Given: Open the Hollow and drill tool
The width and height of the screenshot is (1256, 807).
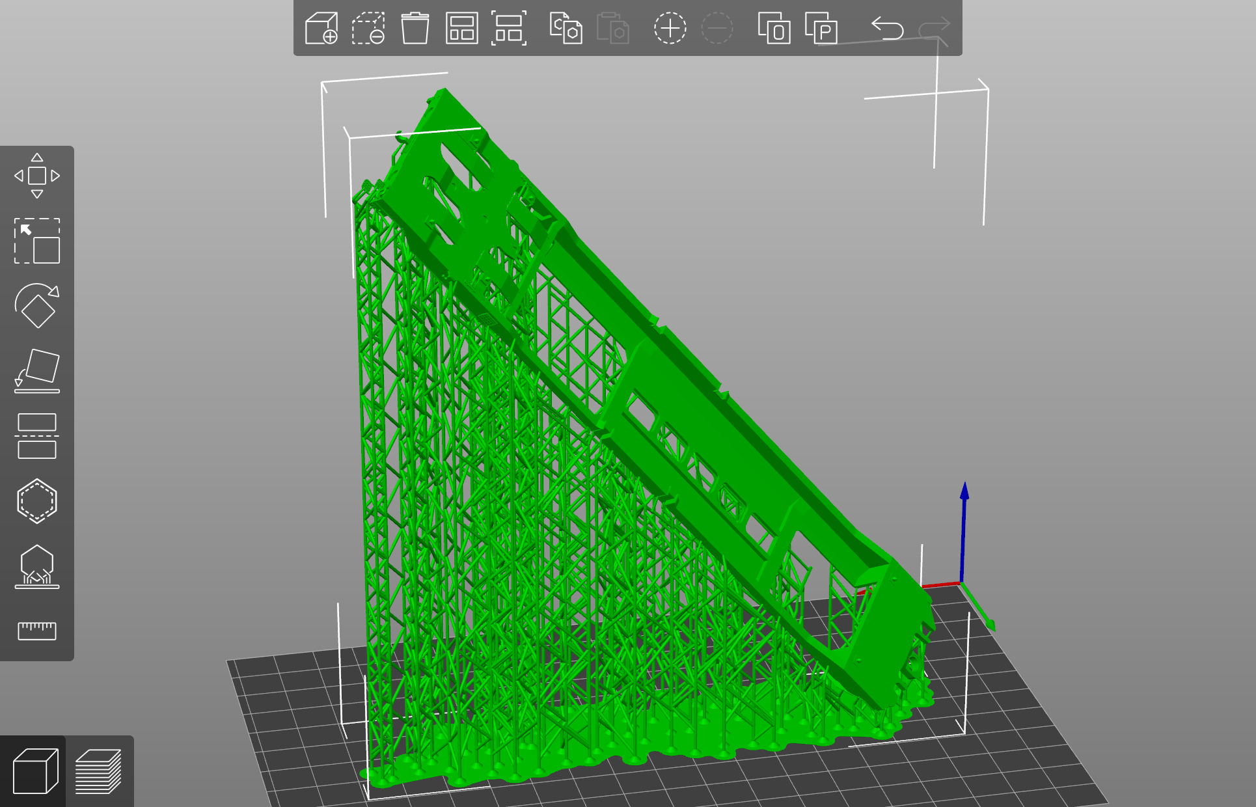Looking at the screenshot, I should 37,501.
